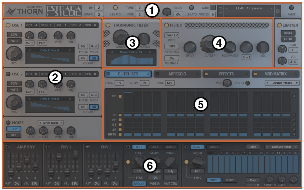Toggle the PRE FX switch
Image resolution: width=304 pixels, height=190 pixels.
pos(247,83)
